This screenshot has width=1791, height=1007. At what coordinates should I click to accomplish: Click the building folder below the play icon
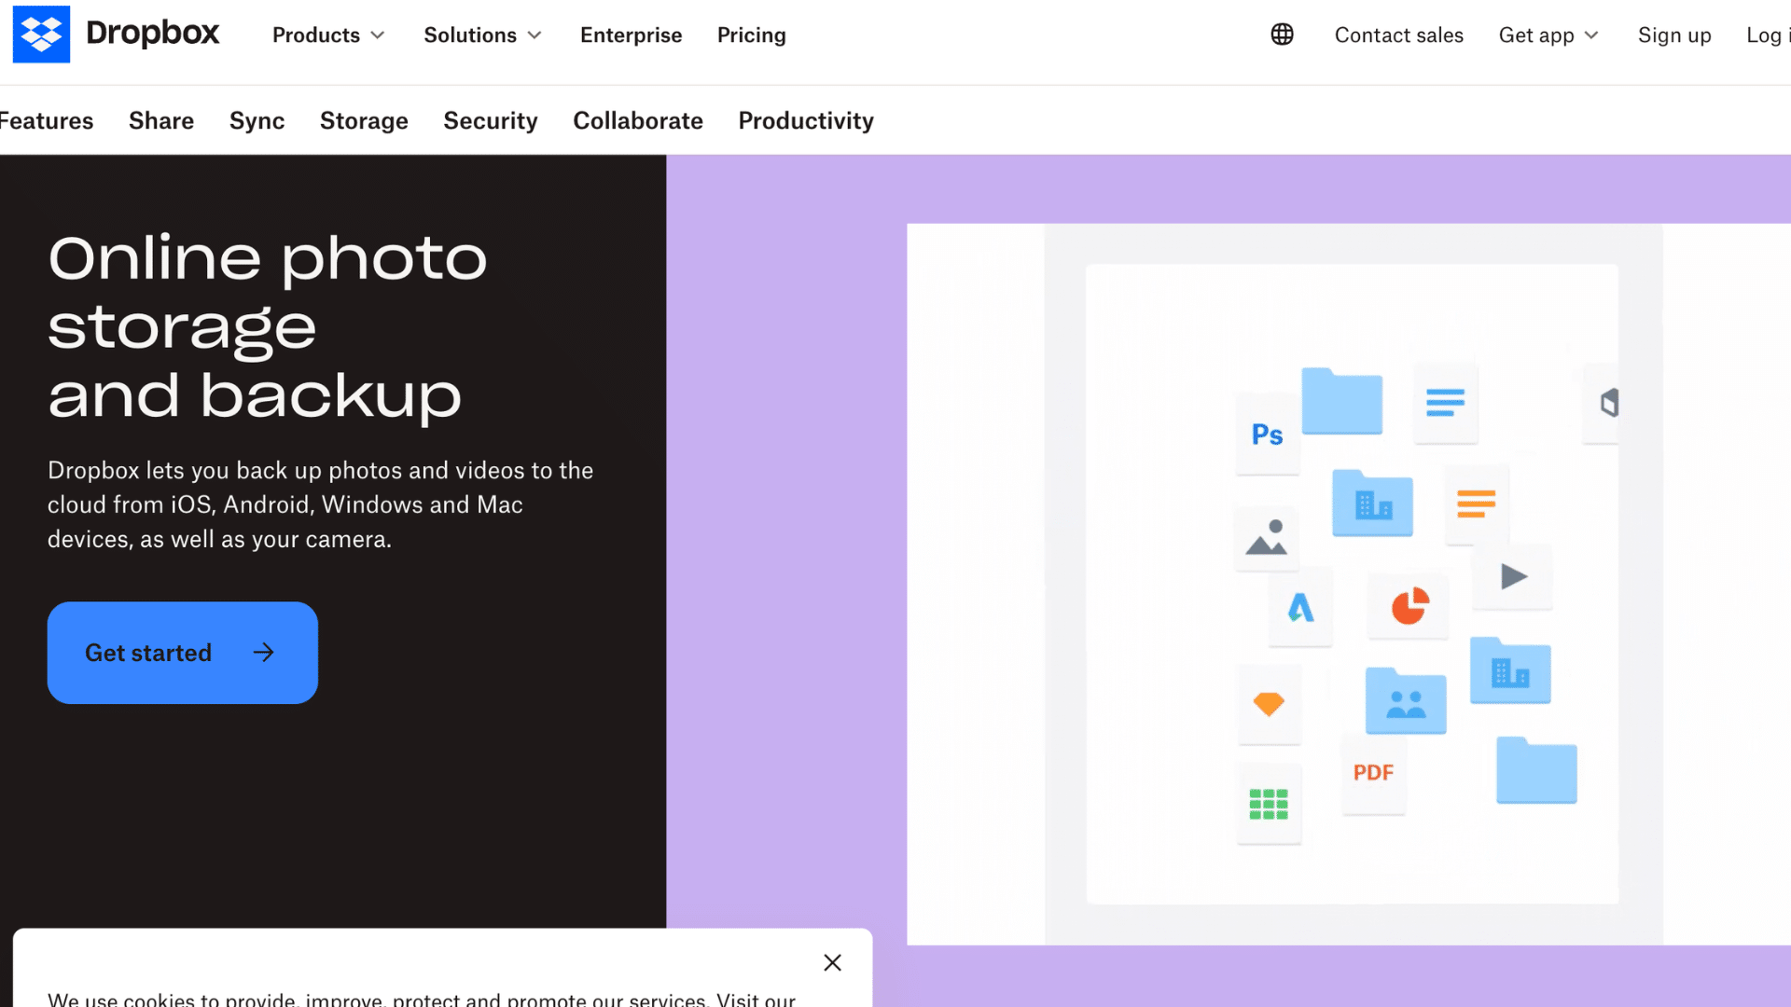click(x=1510, y=670)
